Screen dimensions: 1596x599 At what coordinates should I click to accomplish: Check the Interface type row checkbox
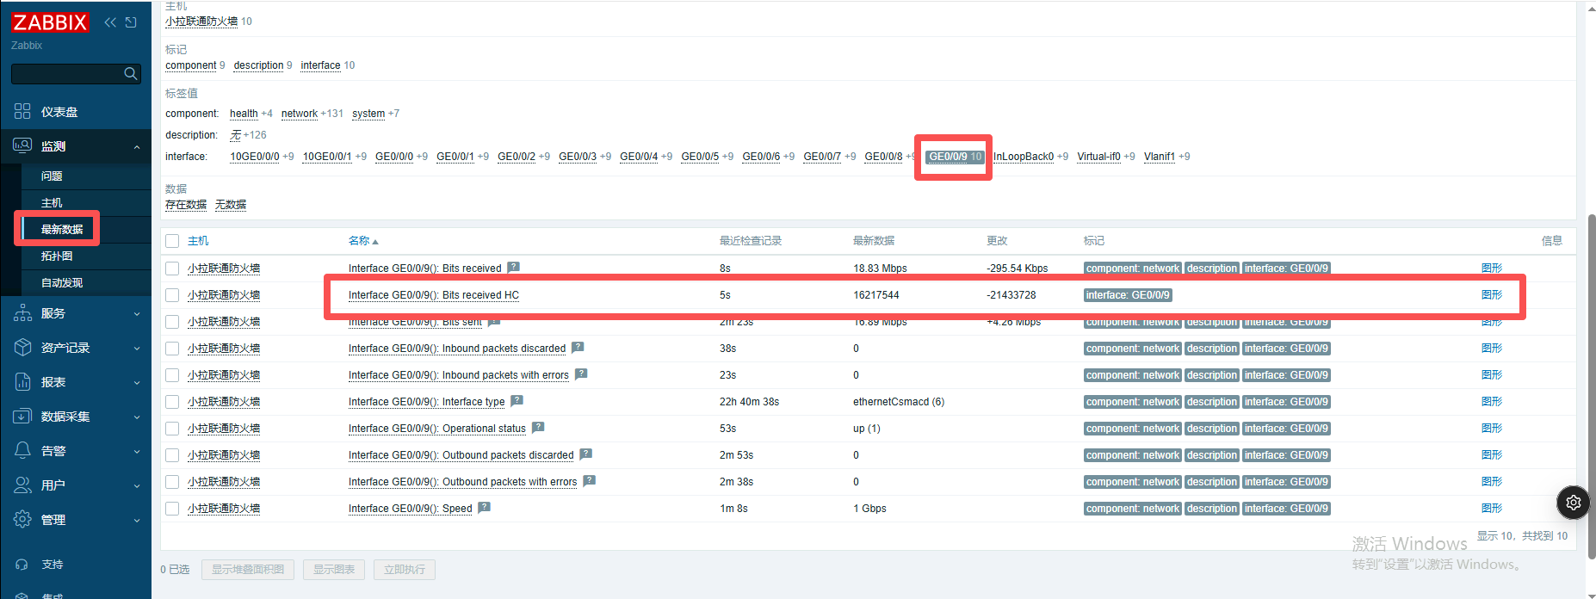[172, 402]
